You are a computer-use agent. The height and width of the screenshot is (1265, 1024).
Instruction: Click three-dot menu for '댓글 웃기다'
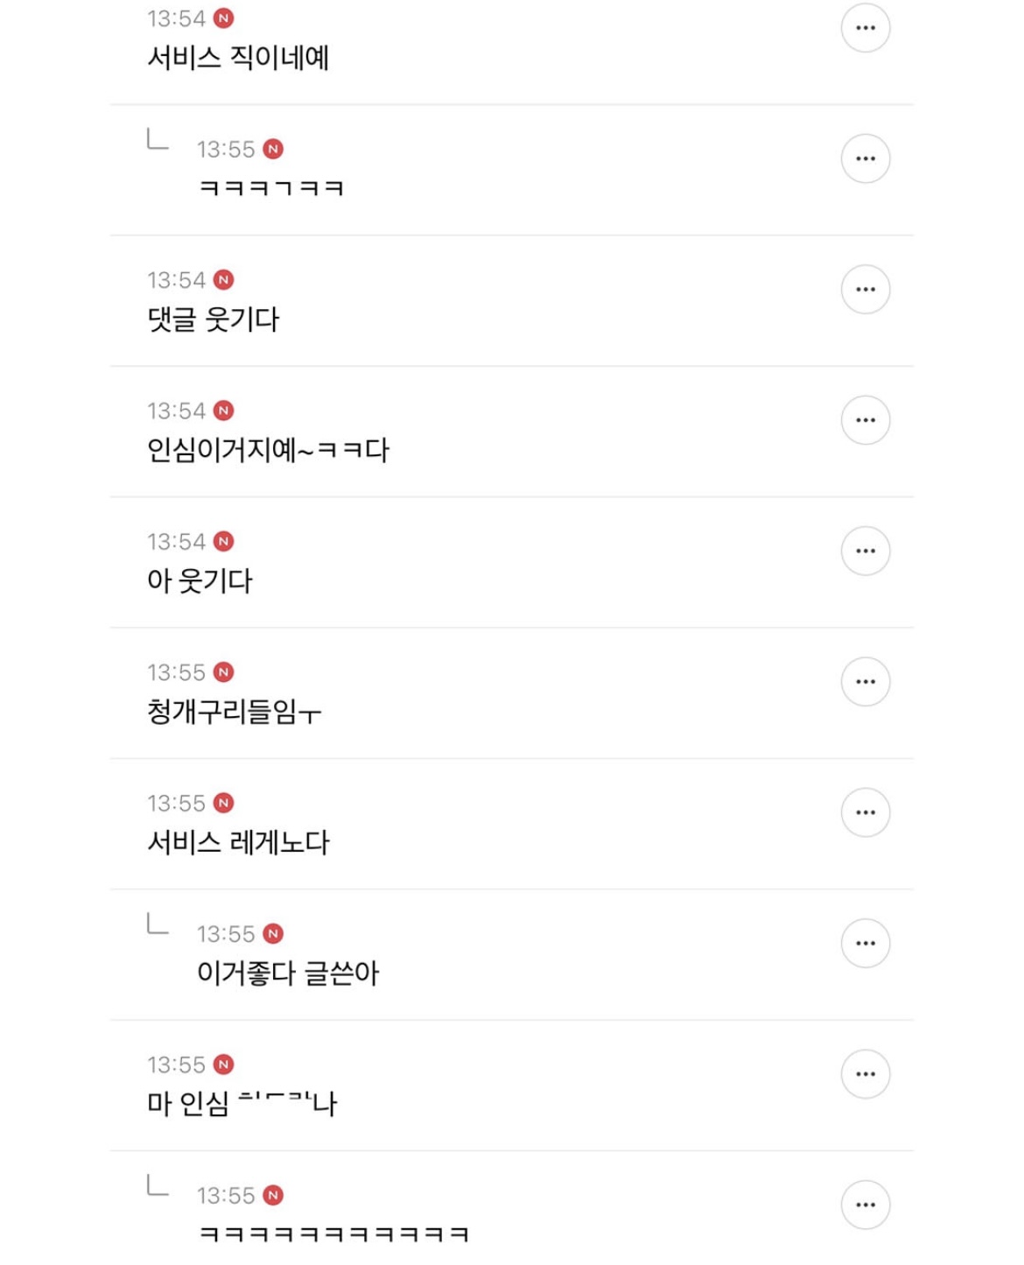865,289
